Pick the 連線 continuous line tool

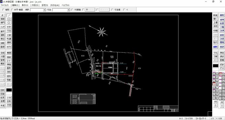click(9, 42)
